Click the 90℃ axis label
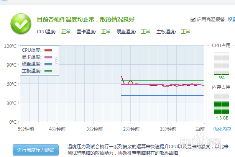The image size is (235, 157). click(x=12, y=65)
